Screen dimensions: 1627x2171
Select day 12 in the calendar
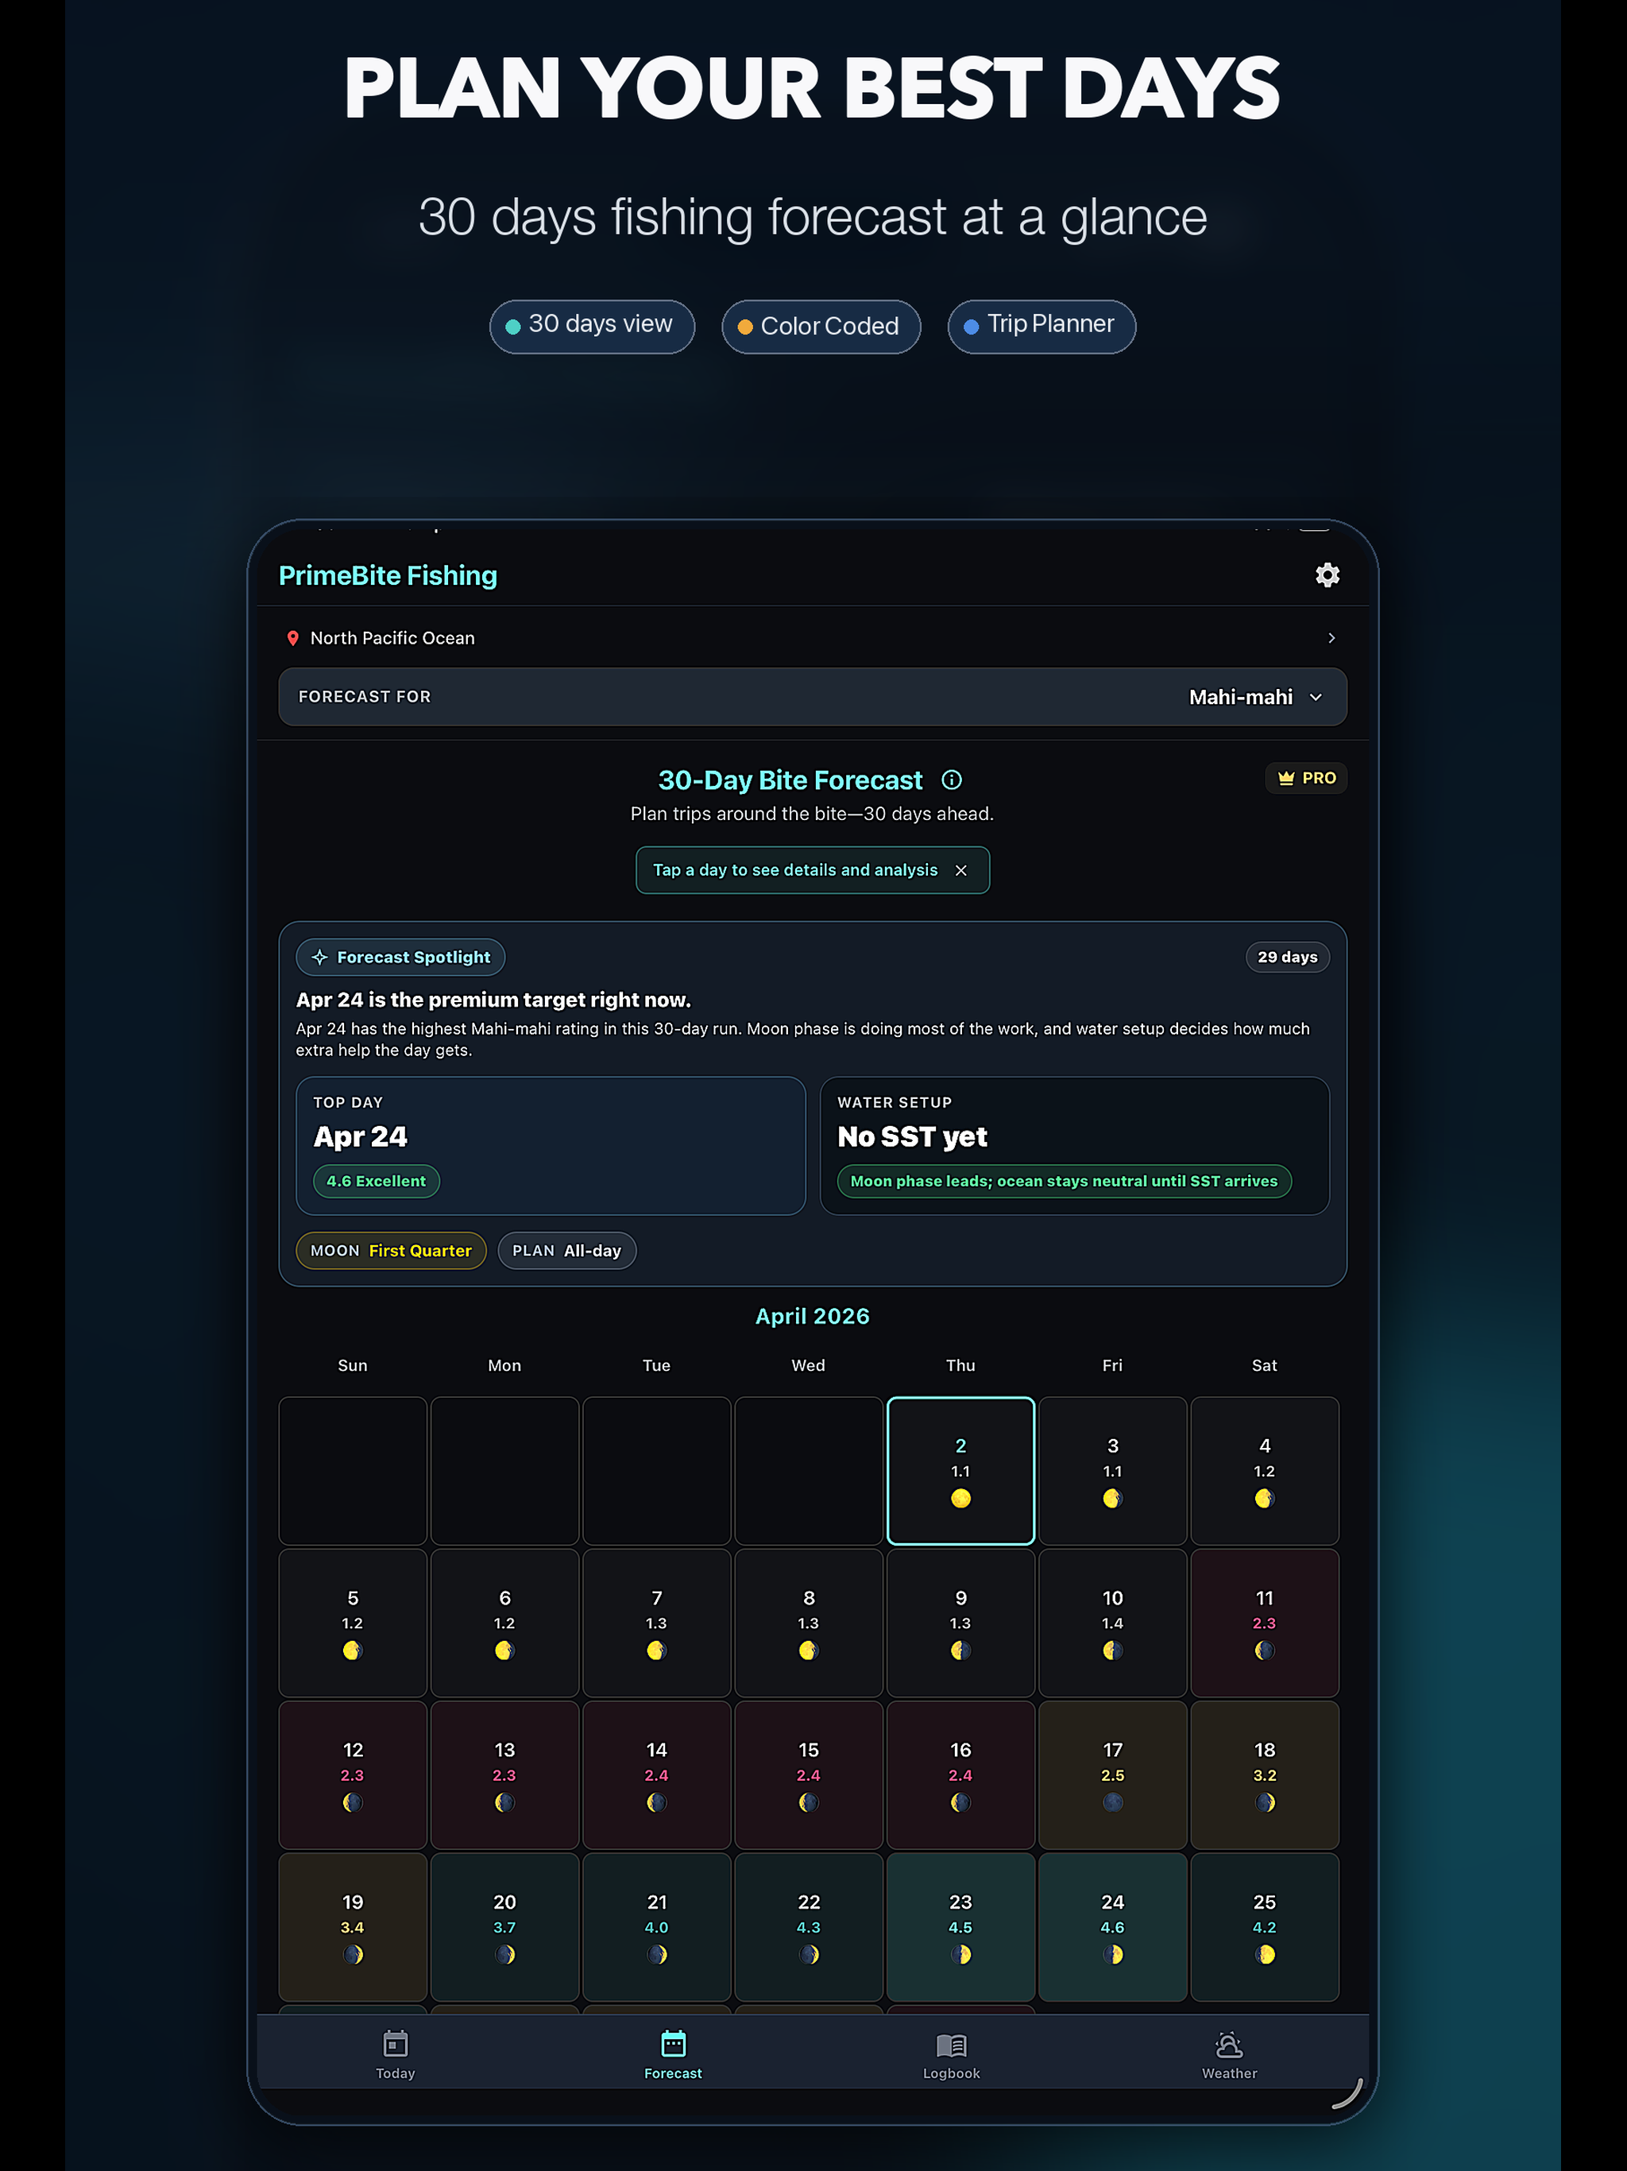[352, 1774]
